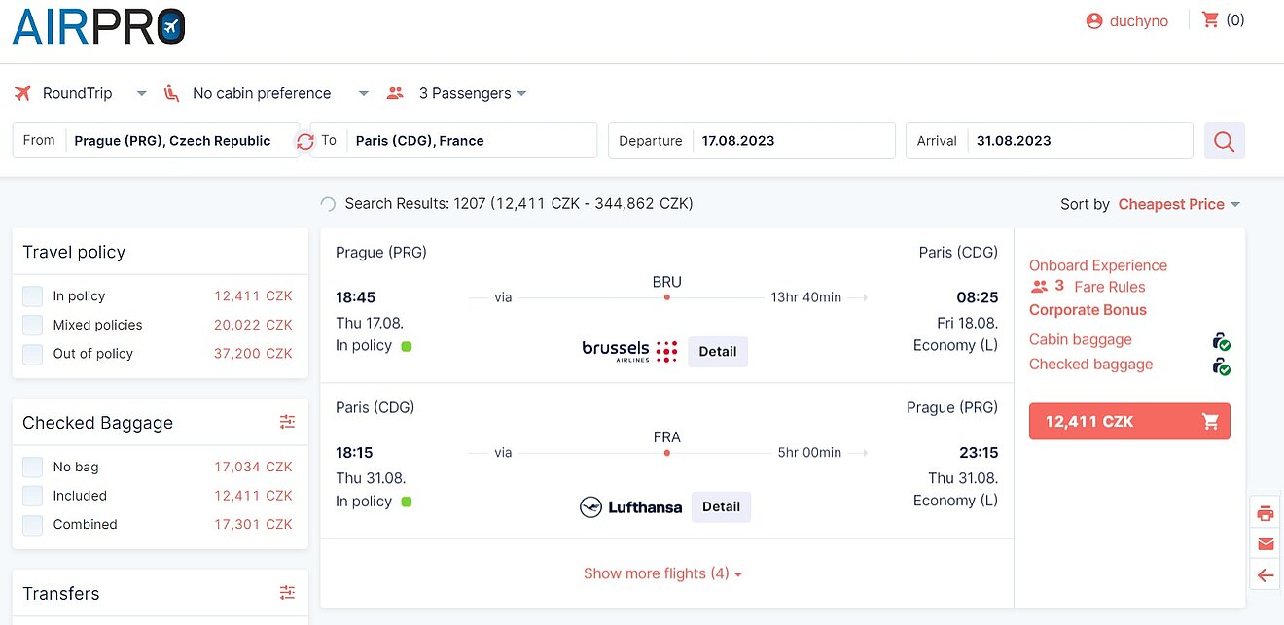The image size is (1284, 625).
Task: Open the RoundTrip trip type dropdown
Action: point(82,93)
